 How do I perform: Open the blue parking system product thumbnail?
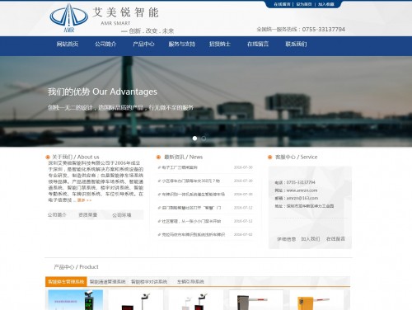coord(76,300)
